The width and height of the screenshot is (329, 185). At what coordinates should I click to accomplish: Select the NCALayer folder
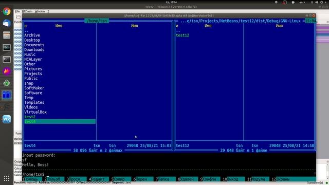(x=33, y=60)
